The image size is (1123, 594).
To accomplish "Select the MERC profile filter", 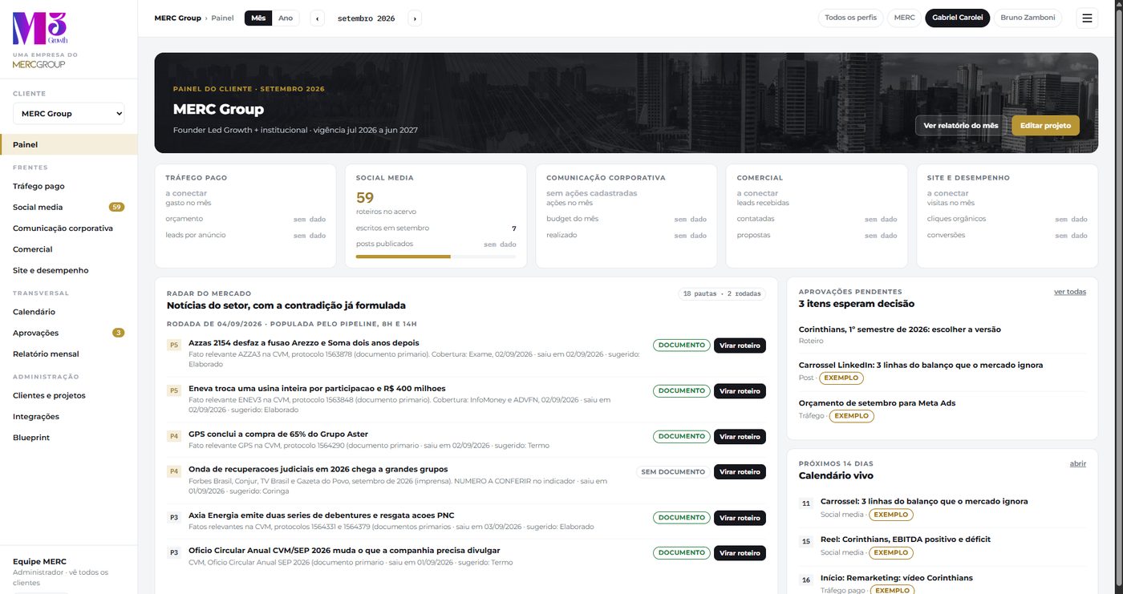I will (904, 18).
